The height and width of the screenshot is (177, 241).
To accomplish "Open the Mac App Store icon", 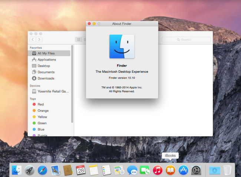I will pos(183,170).
